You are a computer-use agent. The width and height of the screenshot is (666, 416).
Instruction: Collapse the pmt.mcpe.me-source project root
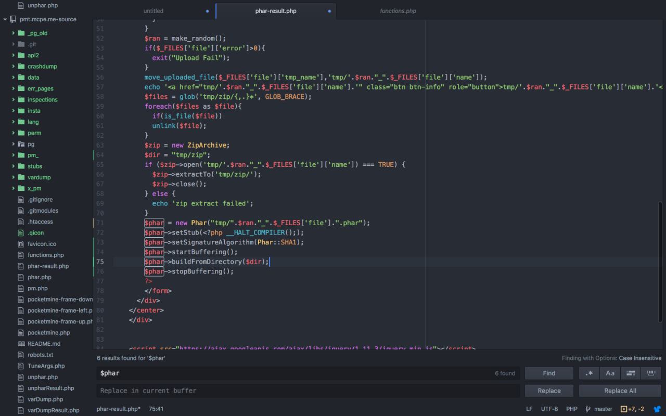pyautogui.click(x=5, y=19)
